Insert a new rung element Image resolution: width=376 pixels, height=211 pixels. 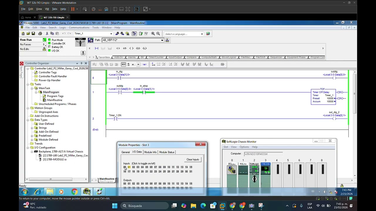96,48
